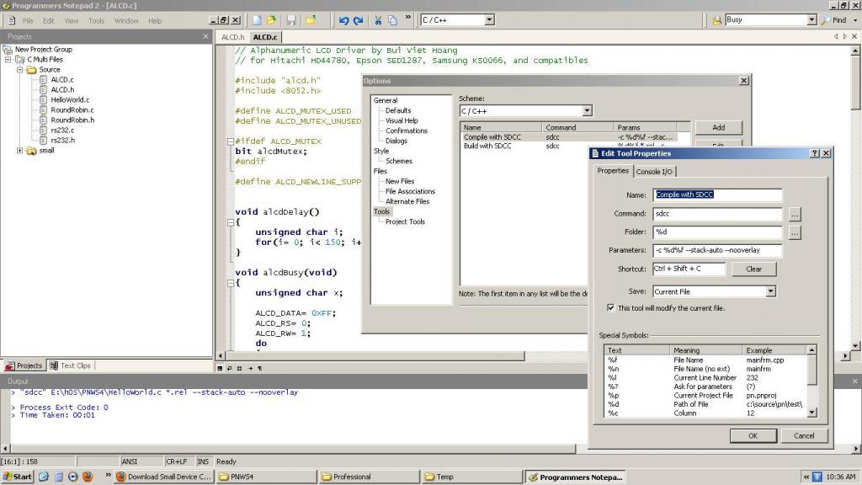Open the Scheme dropdown in Options dialog

pos(587,111)
